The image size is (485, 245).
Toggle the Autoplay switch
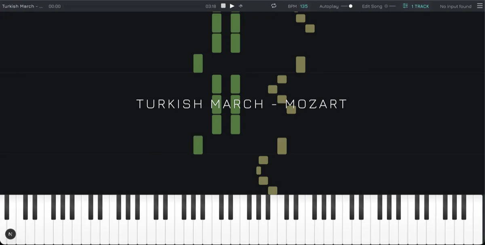[x=347, y=6]
